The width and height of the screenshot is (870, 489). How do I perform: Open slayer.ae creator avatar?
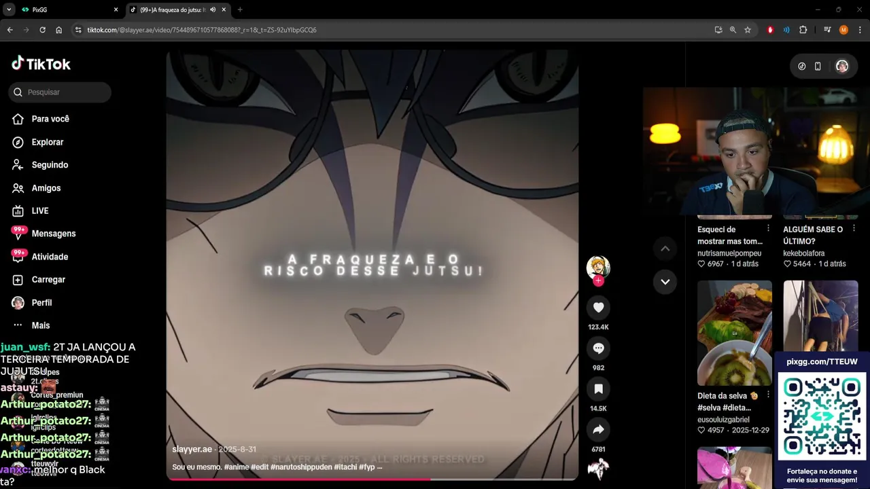point(598,267)
